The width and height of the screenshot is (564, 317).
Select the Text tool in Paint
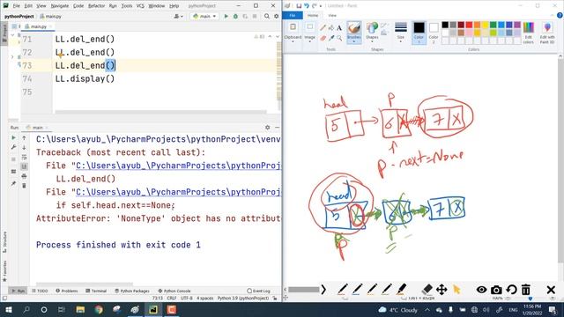tap(339, 27)
